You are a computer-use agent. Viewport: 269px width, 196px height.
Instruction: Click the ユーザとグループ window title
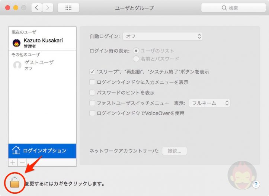tap(135, 8)
